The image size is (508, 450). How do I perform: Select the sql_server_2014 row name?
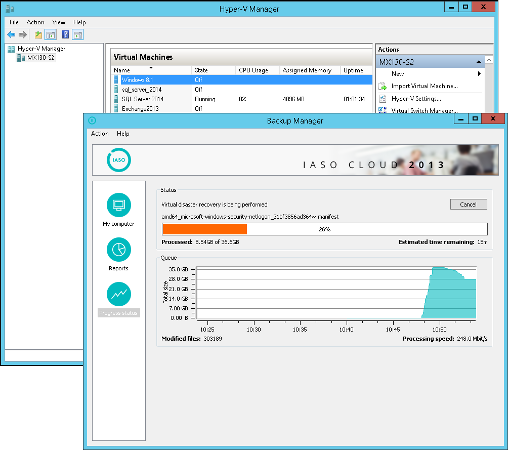point(142,90)
